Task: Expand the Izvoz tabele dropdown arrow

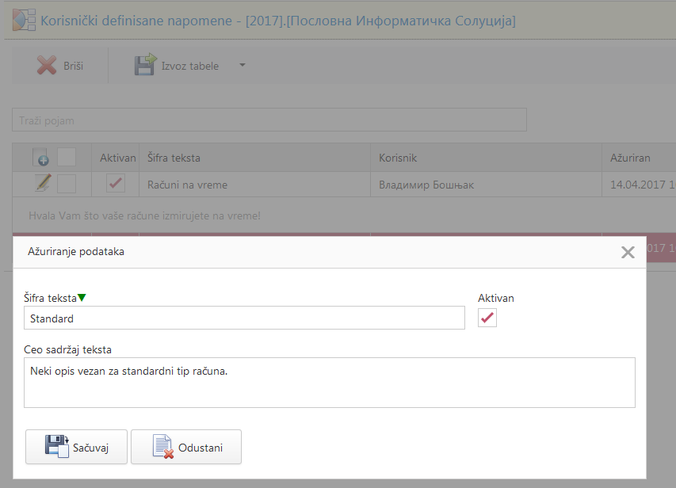Action: point(243,66)
